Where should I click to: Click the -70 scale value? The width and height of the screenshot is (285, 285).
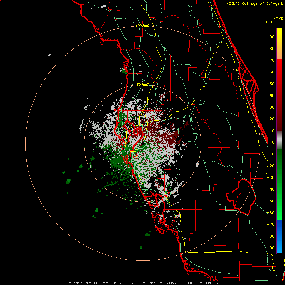click(x=271, y=225)
